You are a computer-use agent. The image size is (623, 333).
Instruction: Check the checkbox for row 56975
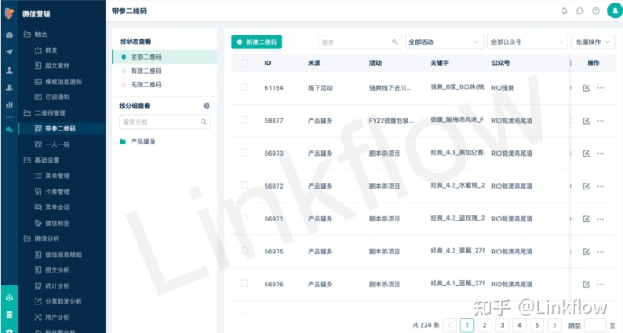click(244, 251)
